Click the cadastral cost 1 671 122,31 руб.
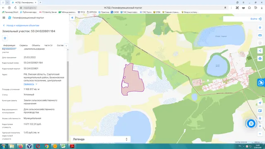The image size is (265, 149). coord(32,124)
